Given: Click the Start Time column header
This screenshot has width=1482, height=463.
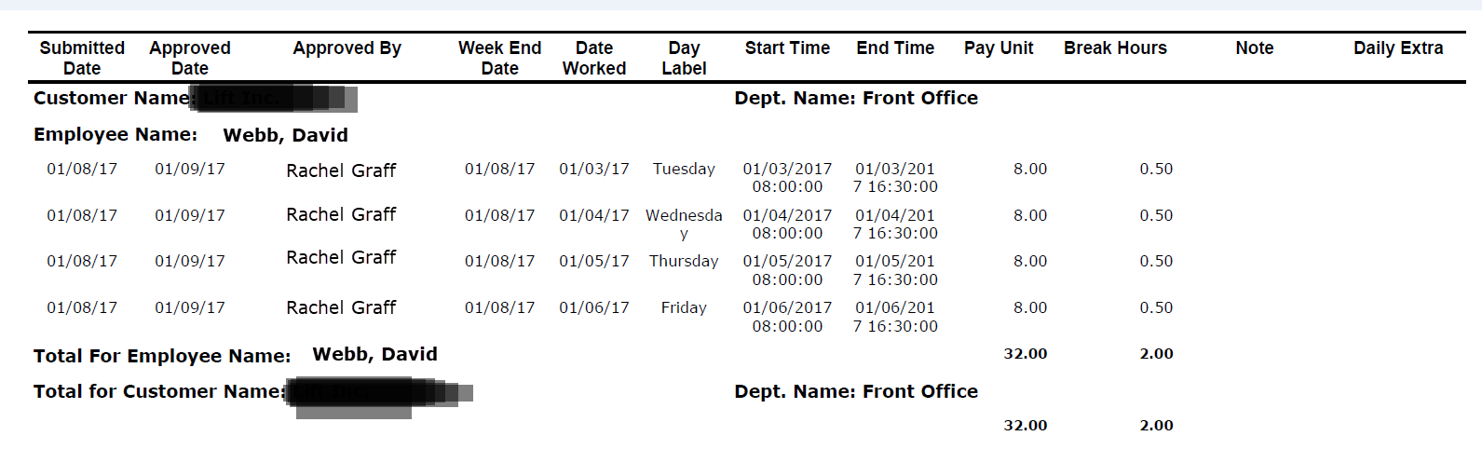Looking at the screenshot, I should coord(787,48).
